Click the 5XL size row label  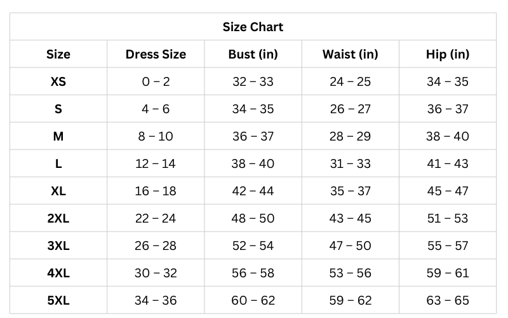(x=58, y=300)
